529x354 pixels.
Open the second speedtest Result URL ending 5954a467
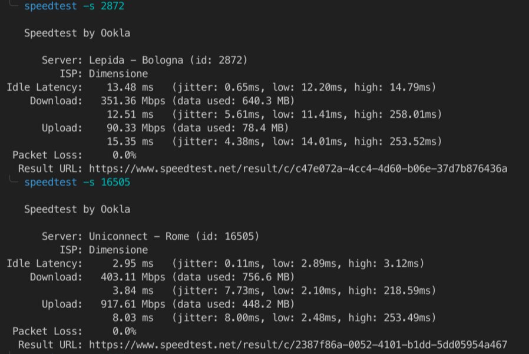[x=297, y=344]
